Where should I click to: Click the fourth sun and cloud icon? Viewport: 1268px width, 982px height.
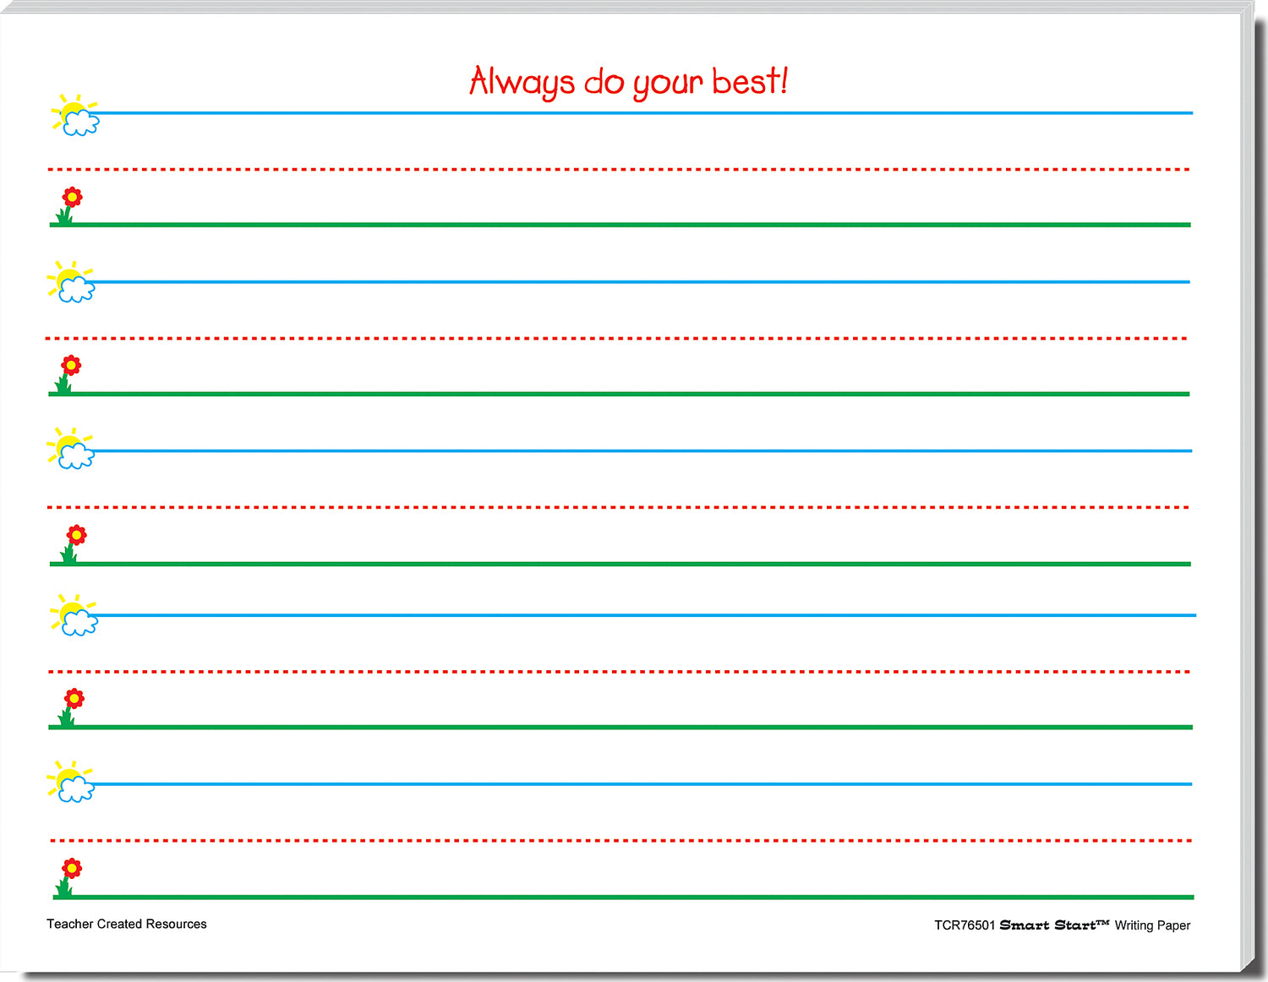[74, 615]
